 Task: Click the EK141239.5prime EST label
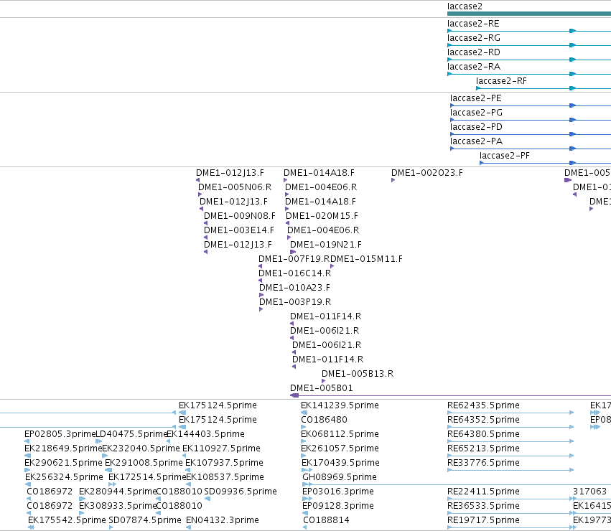(340, 405)
